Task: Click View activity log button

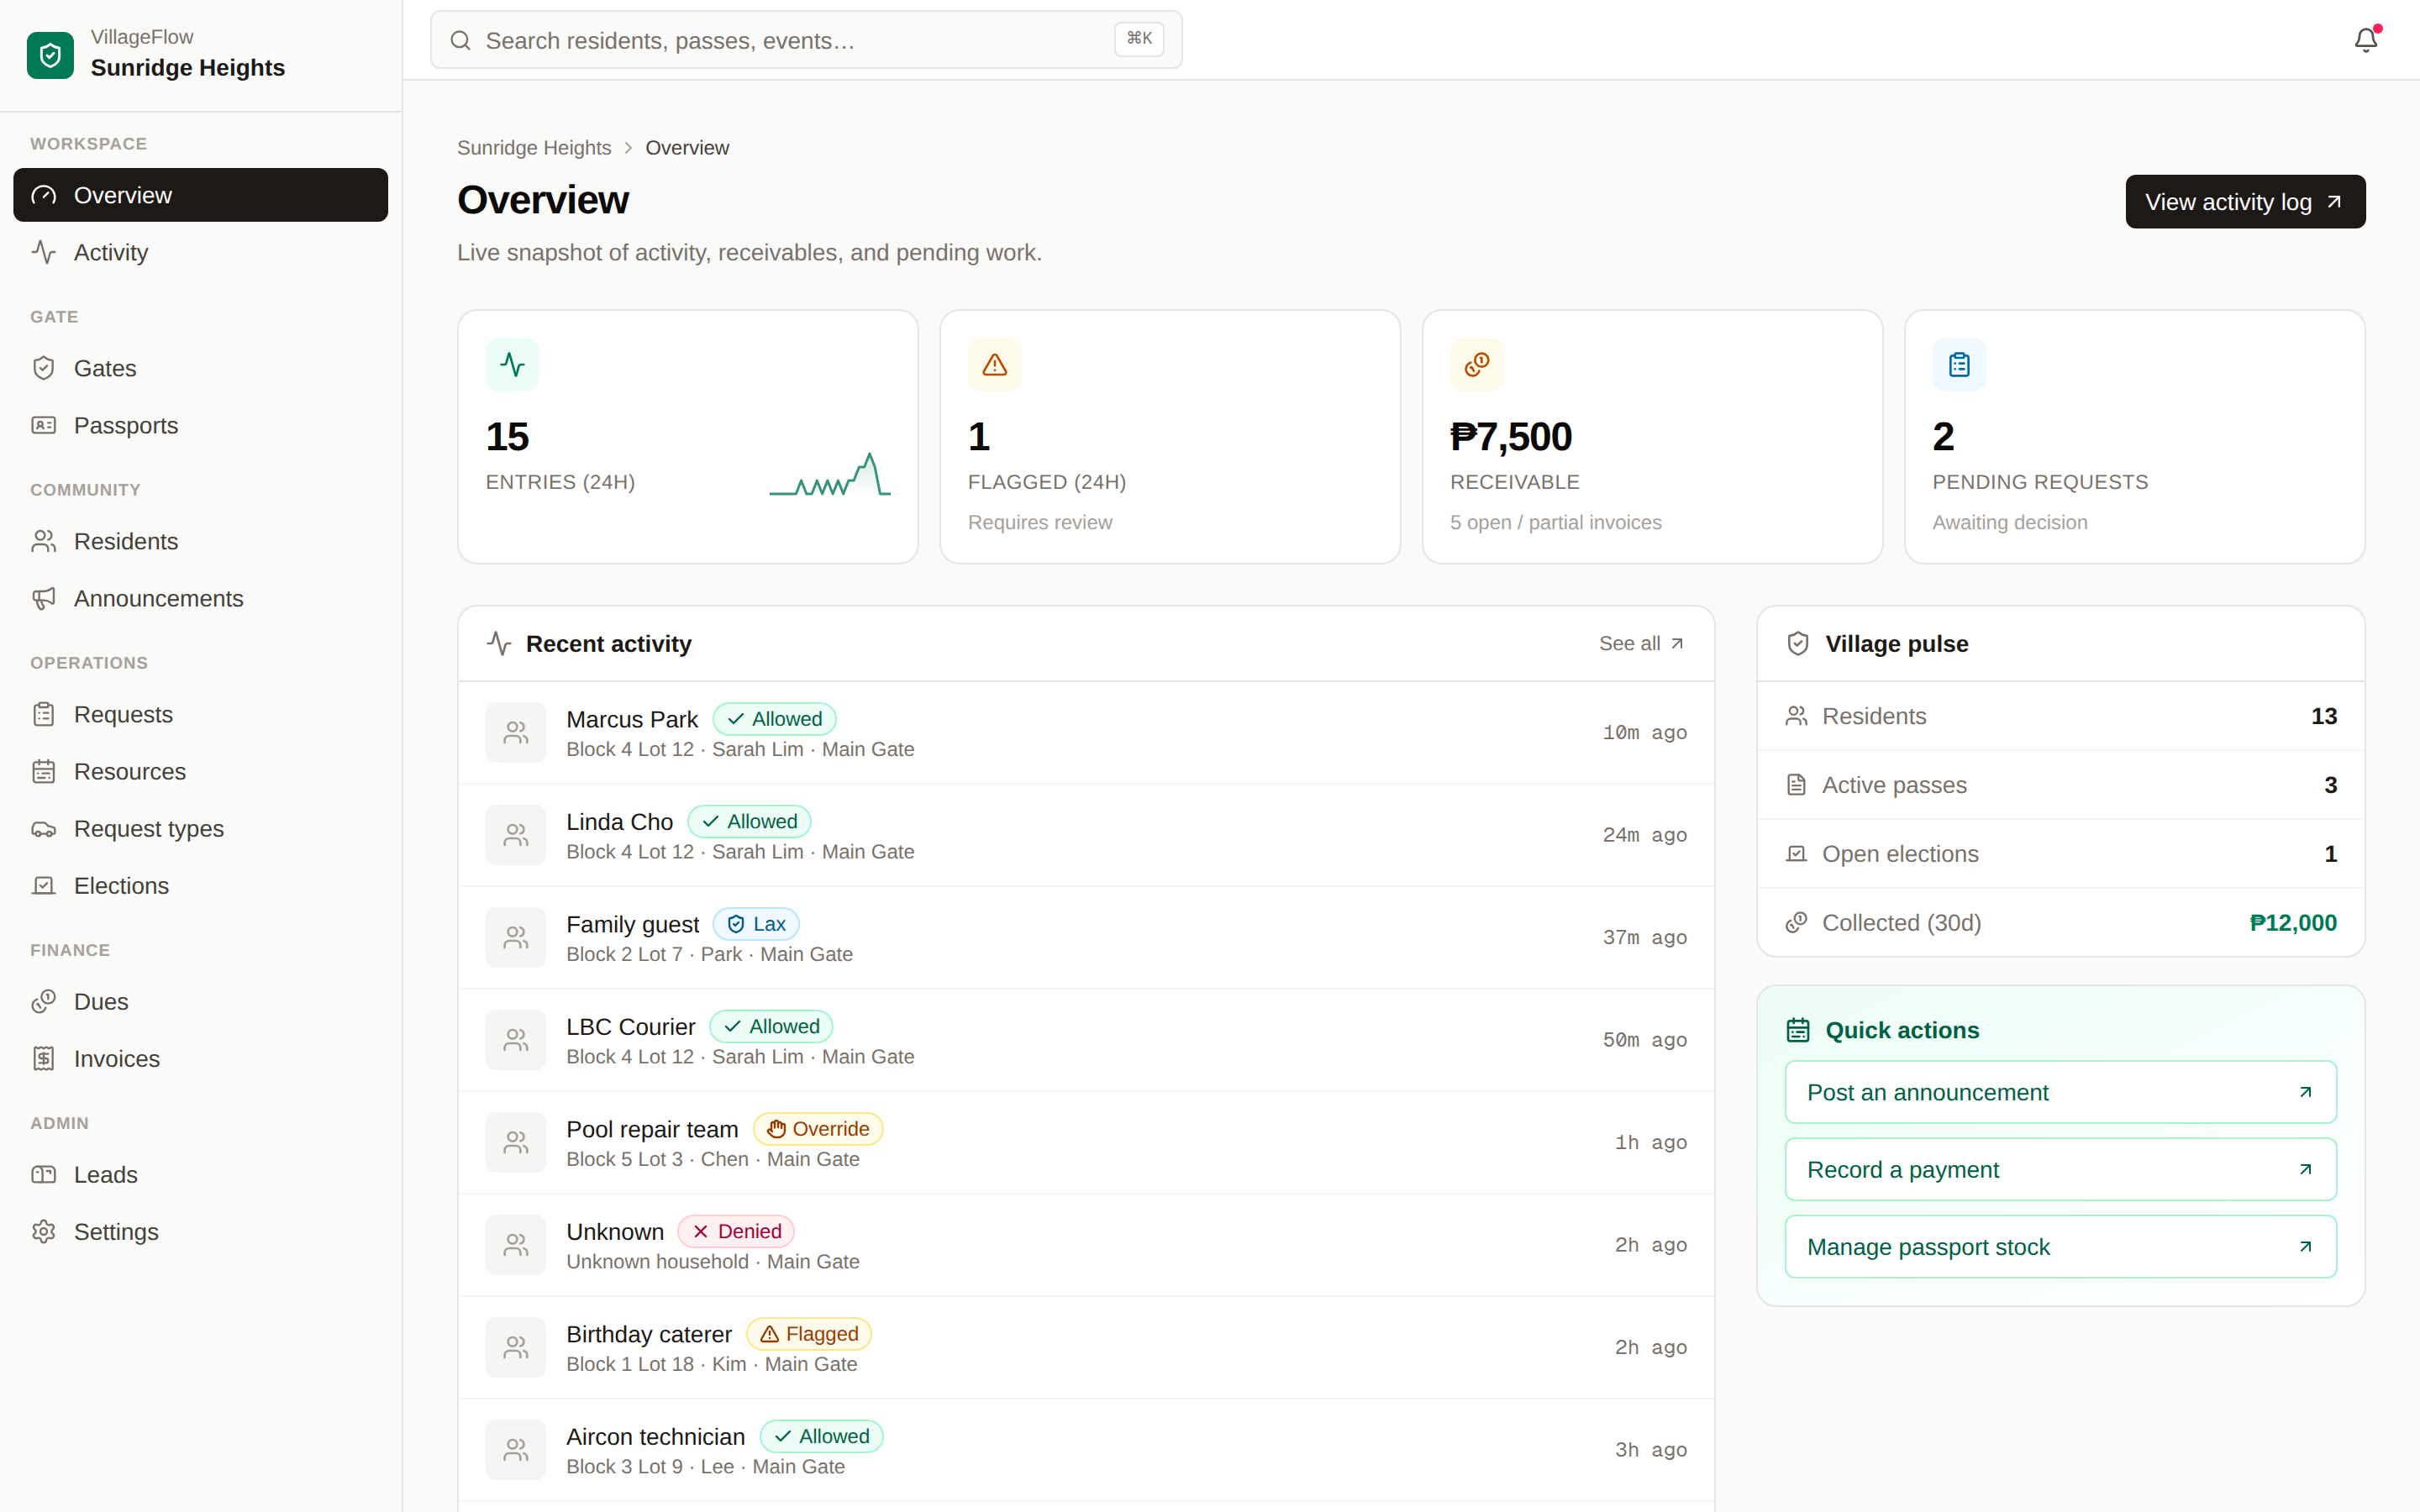Action: pyautogui.click(x=2245, y=202)
